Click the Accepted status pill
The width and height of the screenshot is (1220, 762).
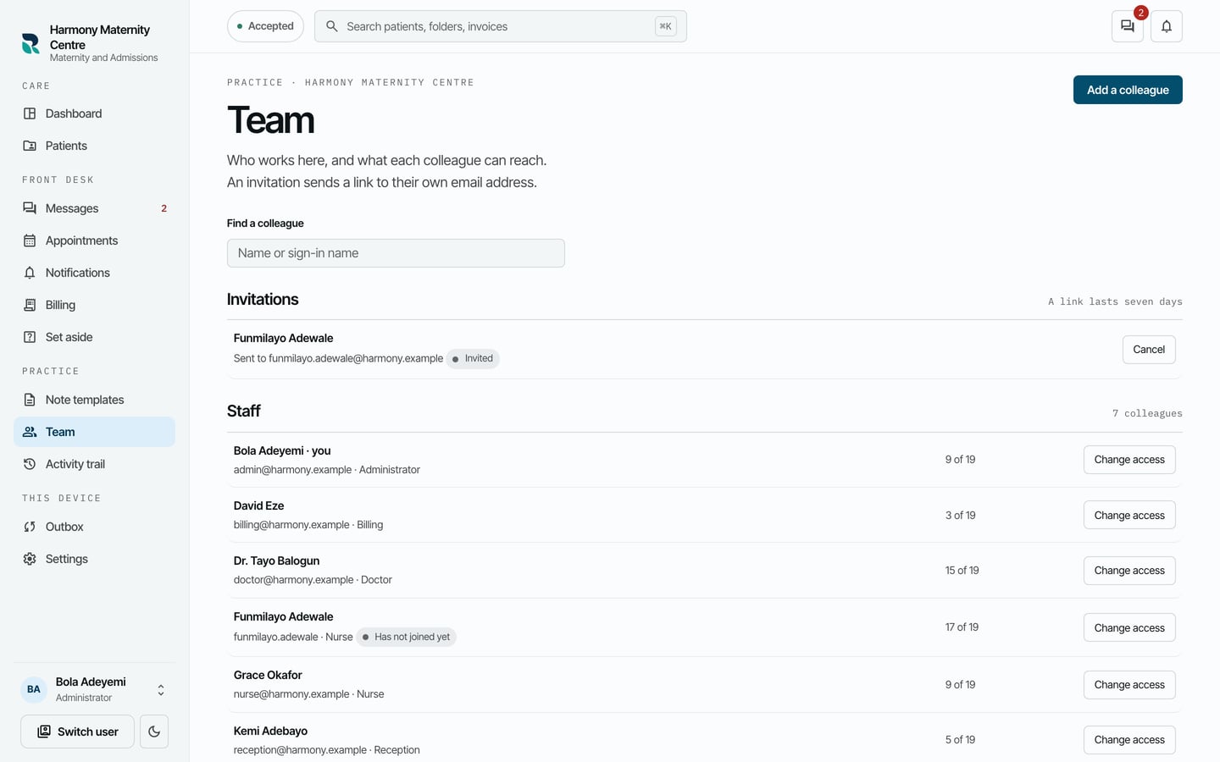coord(265,26)
